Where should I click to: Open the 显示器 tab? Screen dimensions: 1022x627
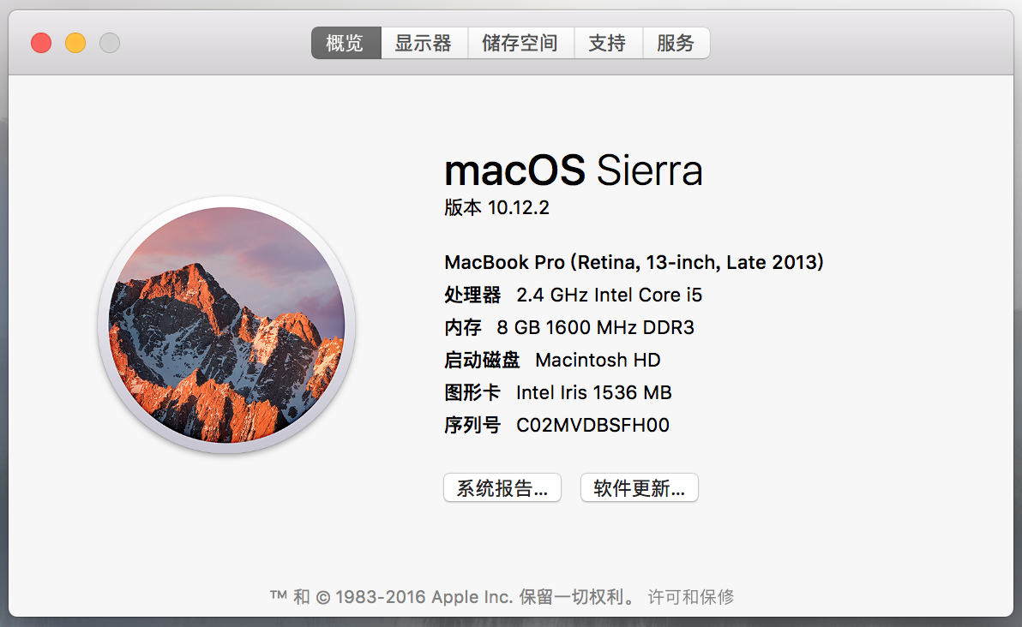coord(423,43)
